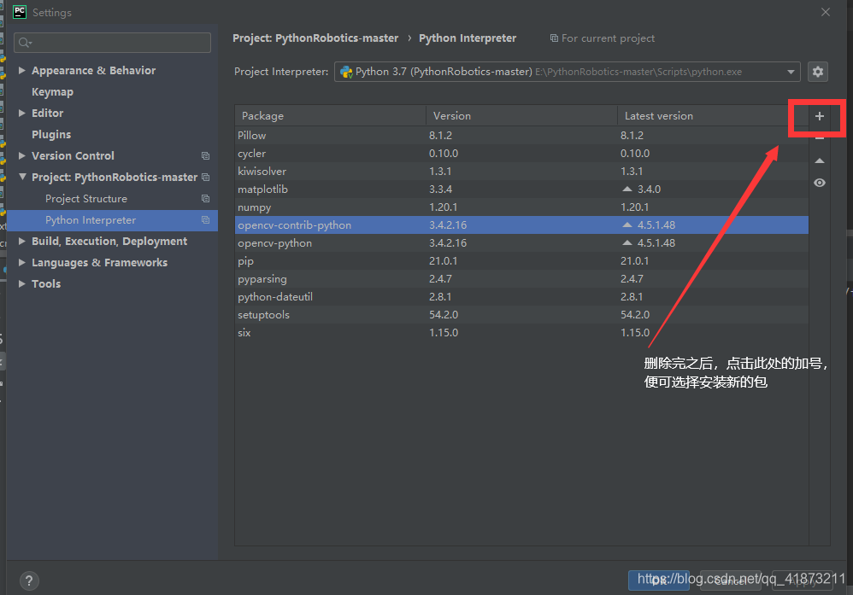Screen dimensions: 853x595
Task: Open the interpreter gear settings icon
Action: (x=818, y=72)
